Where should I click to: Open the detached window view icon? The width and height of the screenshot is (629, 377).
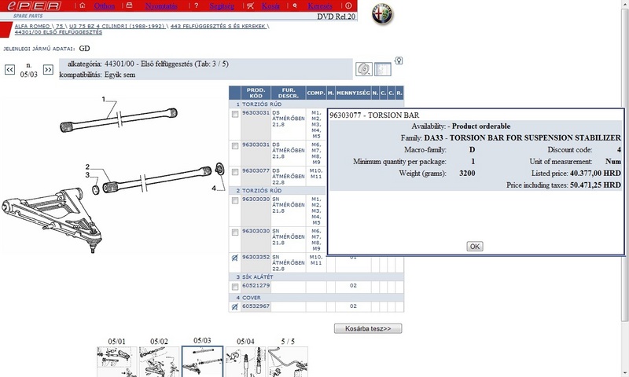[383, 69]
